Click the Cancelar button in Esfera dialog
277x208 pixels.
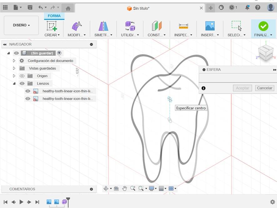point(264,88)
